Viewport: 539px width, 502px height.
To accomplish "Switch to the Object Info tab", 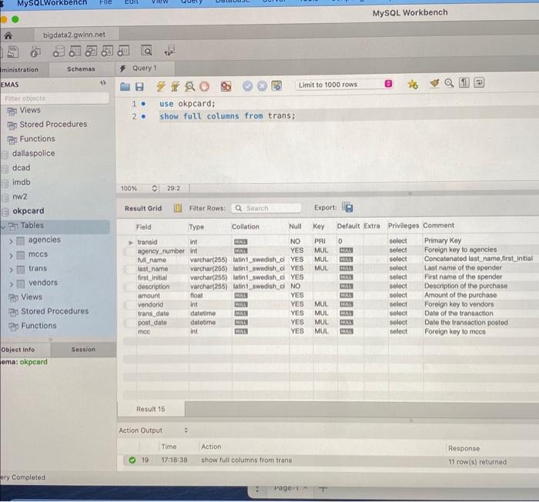I will [x=24, y=350].
